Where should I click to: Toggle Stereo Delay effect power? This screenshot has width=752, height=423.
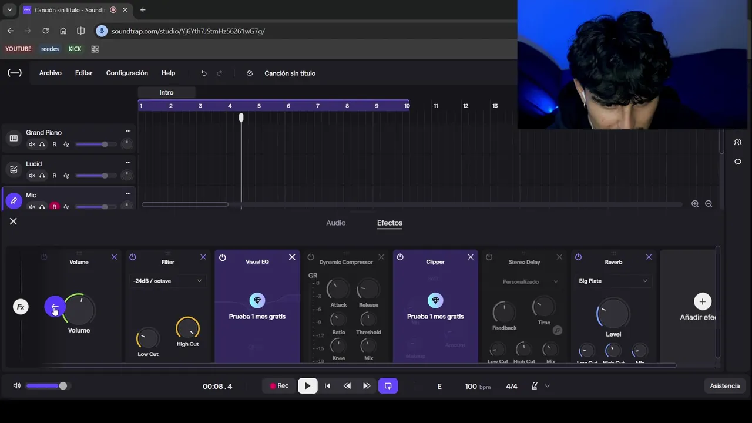(x=489, y=257)
